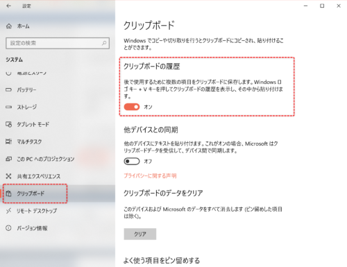Click the back arrow icon in Settings
Viewport: 347px width, 267px height.
(8, 6)
